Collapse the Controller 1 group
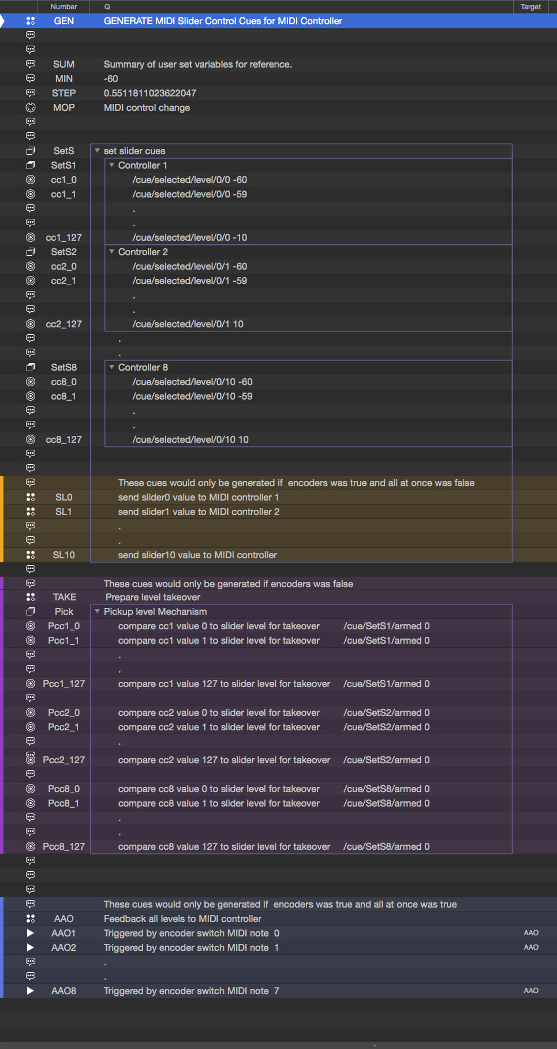557x1049 pixels. coord(111,165)
